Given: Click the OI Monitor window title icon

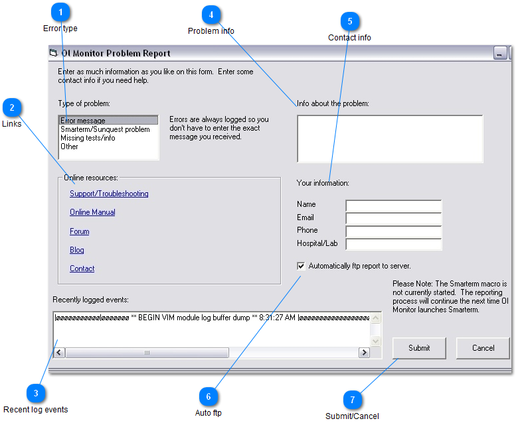Looking at the screenshot, I should point(53,53).
